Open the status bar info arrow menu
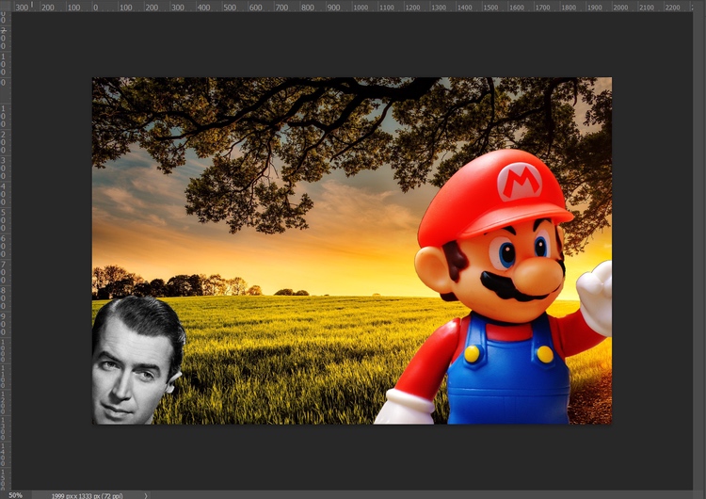The height and width of the screenshot is (499, 706). click(145, 495)
